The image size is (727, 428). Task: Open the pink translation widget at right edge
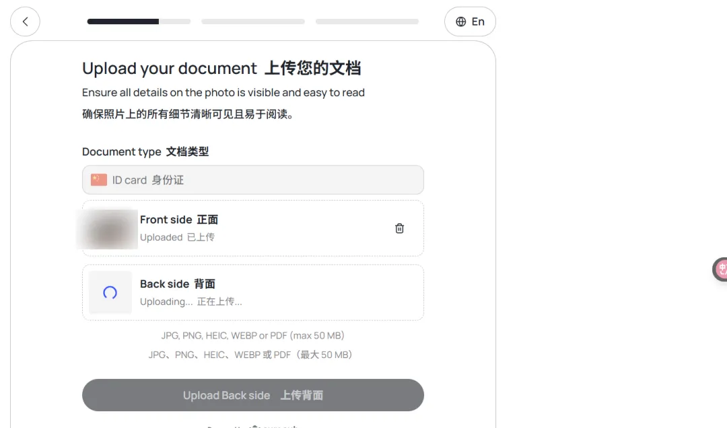(720, 269)
